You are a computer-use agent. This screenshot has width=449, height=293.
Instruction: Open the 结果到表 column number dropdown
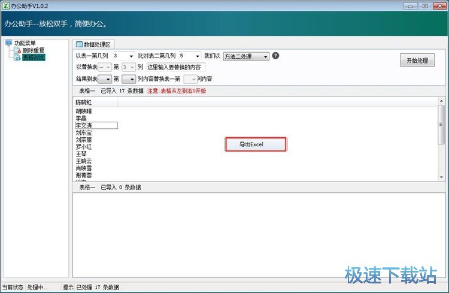click(x=128, y=79)
